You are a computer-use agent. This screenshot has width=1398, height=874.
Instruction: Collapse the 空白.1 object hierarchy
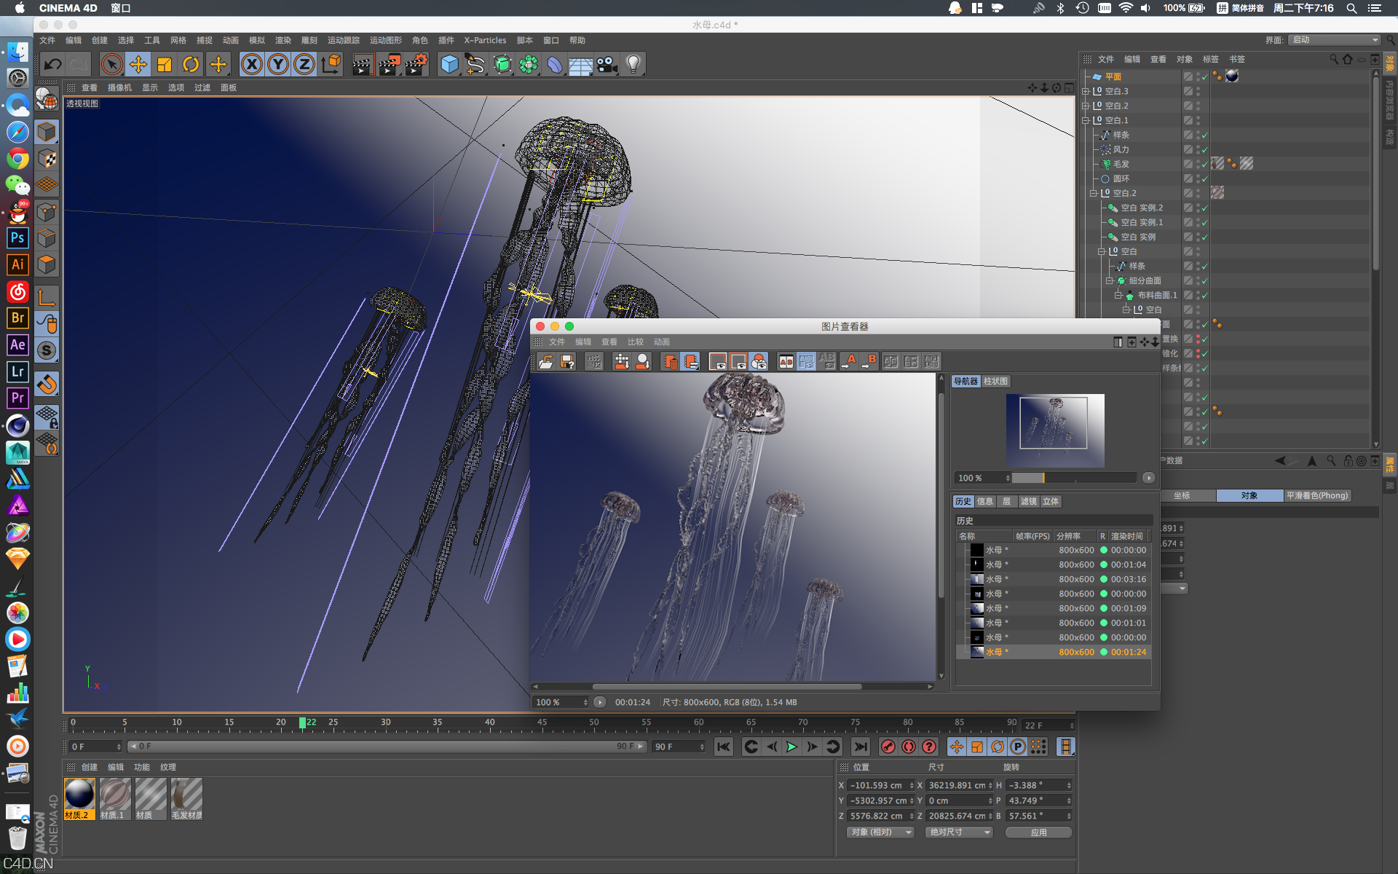[1086, 119]
